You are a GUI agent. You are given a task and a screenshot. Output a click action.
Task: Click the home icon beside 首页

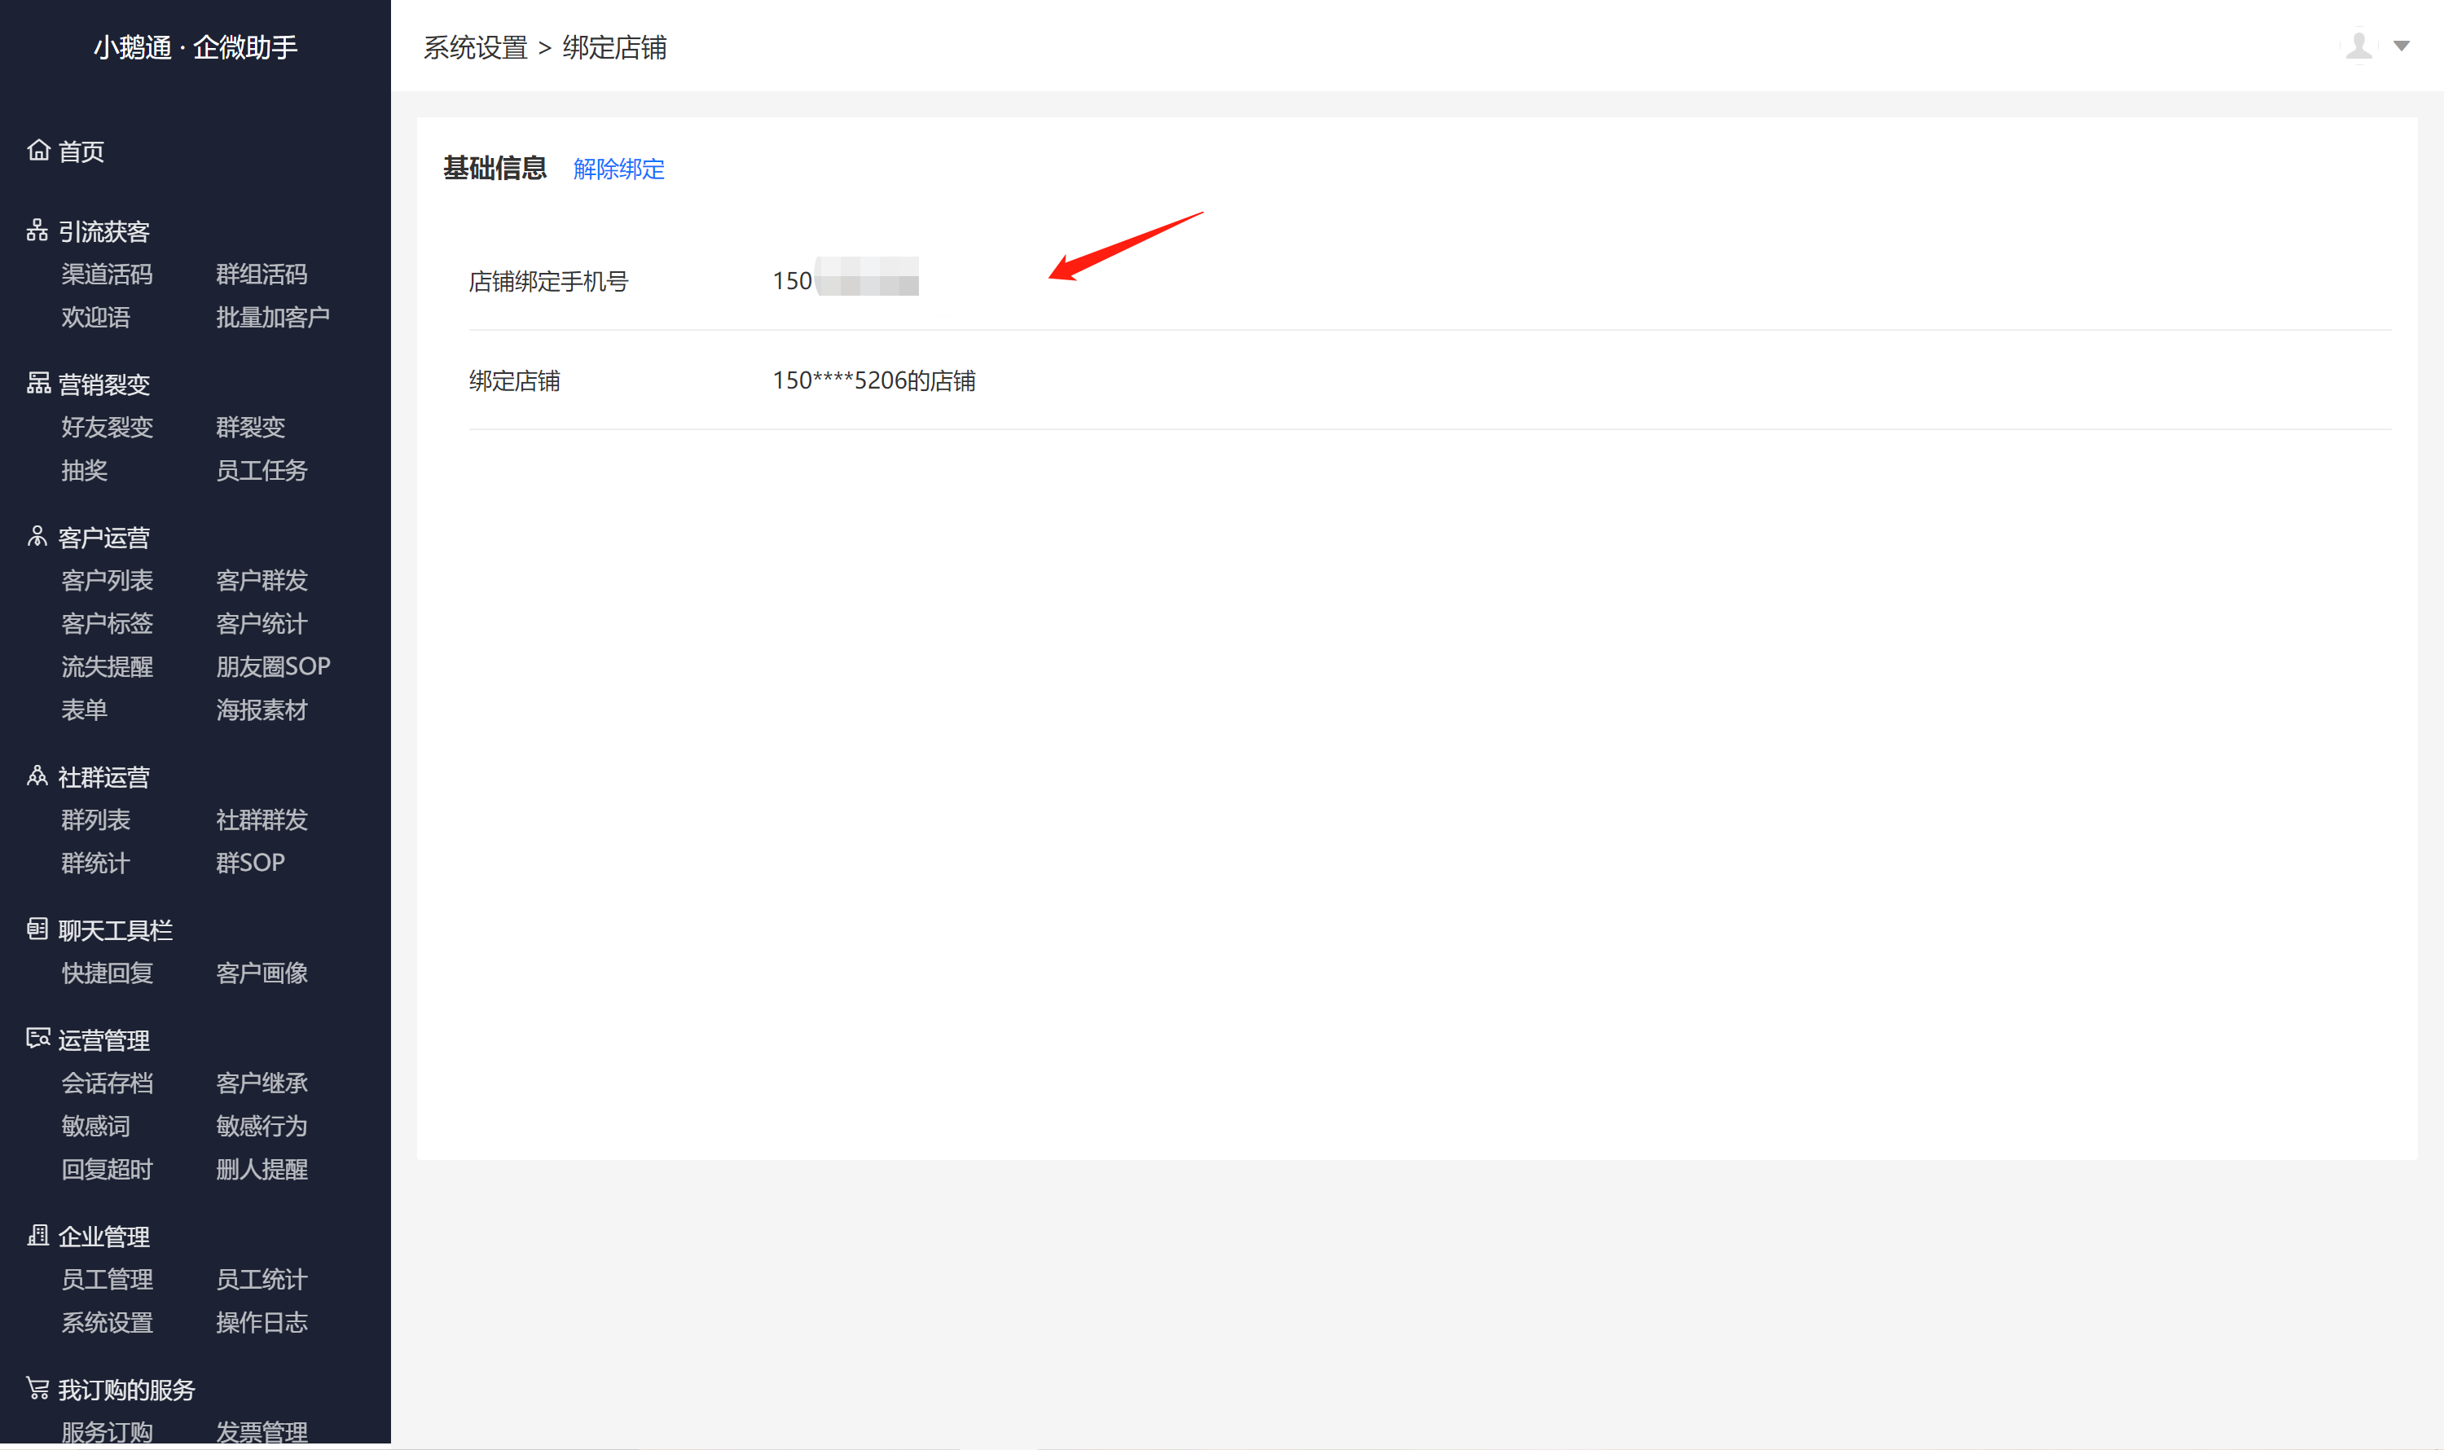38,151
